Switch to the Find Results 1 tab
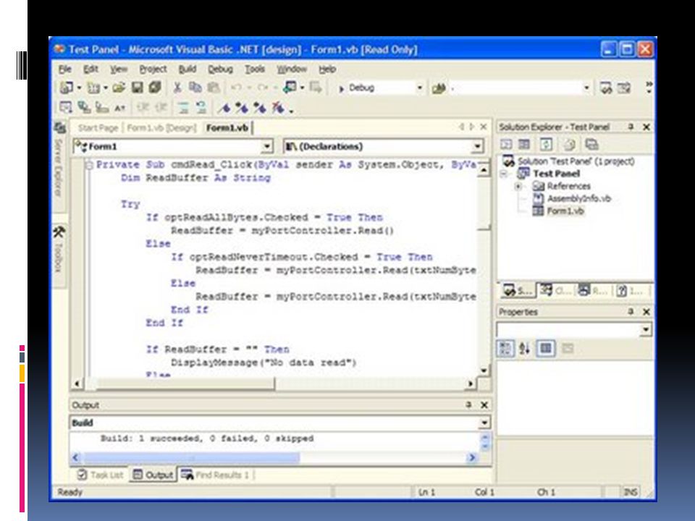Screen dimensions: 695x521 pos(215,475)
